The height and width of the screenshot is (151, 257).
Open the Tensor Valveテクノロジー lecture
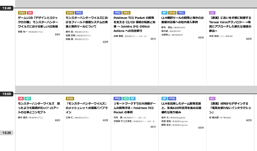tap(230, 24)
